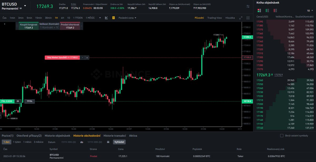This screenshot has height=162, width=316.
Task: Open TP/SL on the position line
Action: pos(29,101)
